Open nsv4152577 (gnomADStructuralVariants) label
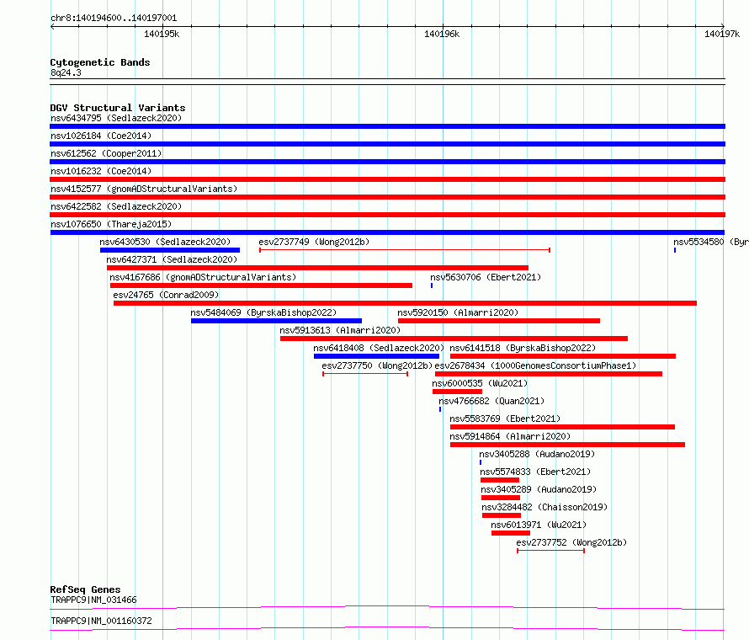The image size is (749, 640). (144, 189)
